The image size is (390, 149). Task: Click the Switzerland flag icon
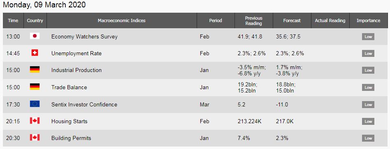35,53
